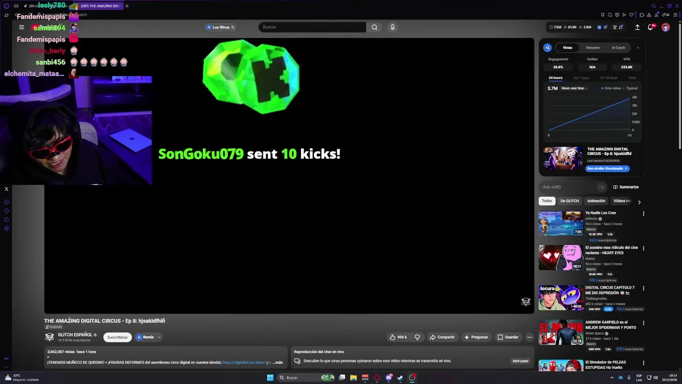
Task: Select the 1st 7 days range
Action: tap(581, 78)
